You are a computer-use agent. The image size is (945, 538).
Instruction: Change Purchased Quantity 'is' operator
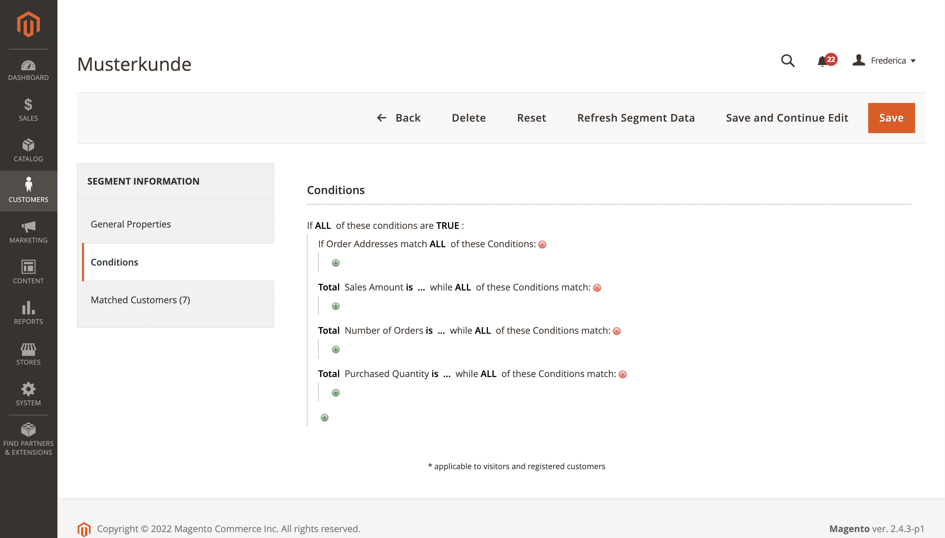pyautogui.click(x=435, y=374)
